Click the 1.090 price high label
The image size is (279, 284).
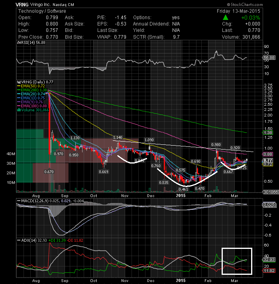point(149,140)
